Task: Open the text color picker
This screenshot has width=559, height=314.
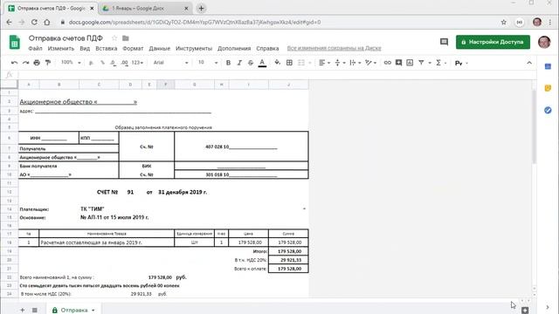Action: click(262, 63)
